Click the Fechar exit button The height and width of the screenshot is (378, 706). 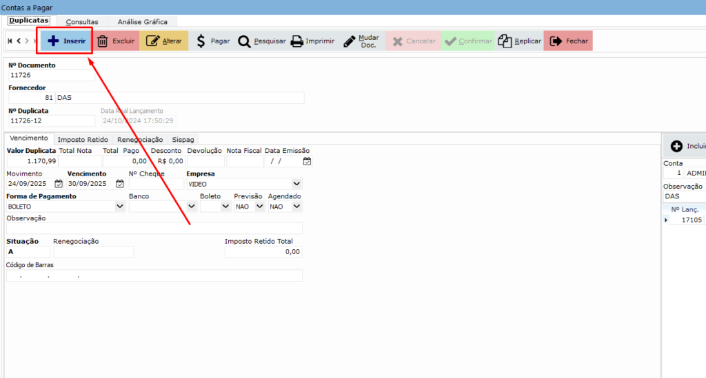568,41
